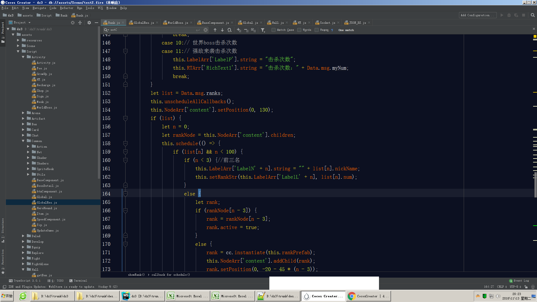This screenshot has height=302, width=537.
Task: Clear the search field text
Action: [x=206, y=30]
